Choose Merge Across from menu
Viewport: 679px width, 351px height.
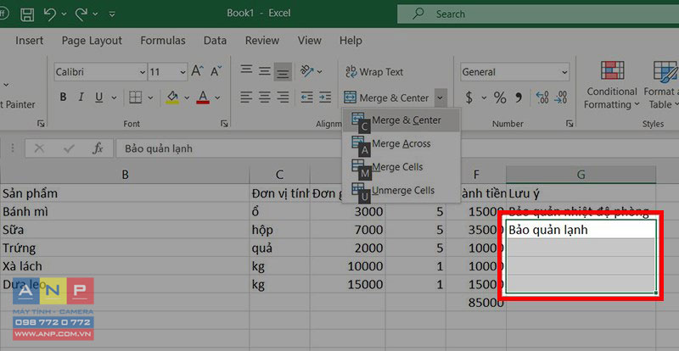pos(401,143)
